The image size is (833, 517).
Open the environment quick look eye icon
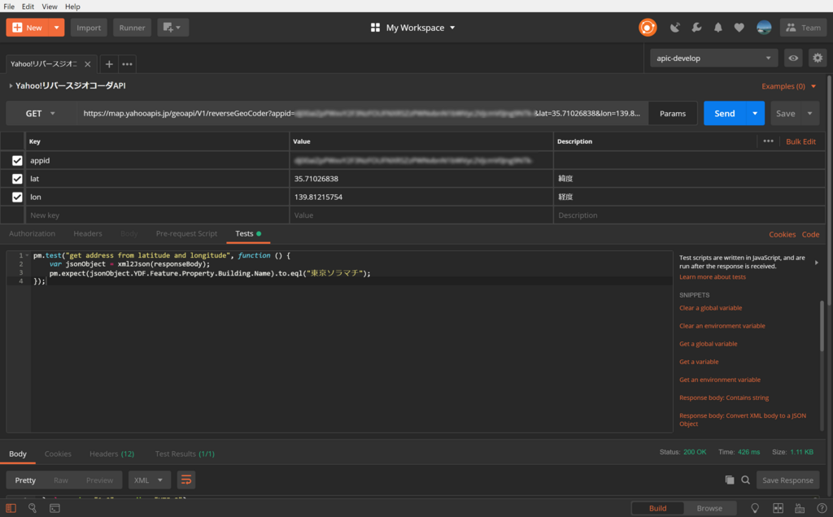coord(793,58)
